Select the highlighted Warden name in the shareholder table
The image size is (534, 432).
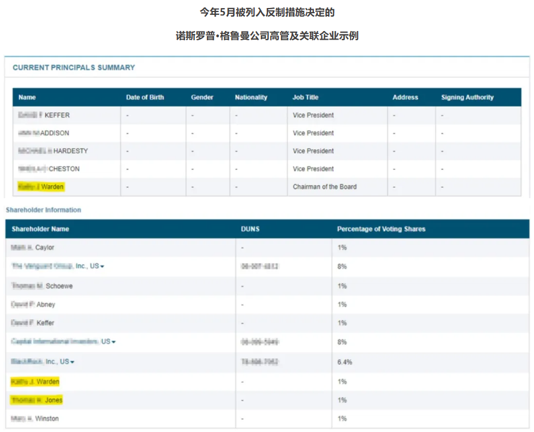35,381
